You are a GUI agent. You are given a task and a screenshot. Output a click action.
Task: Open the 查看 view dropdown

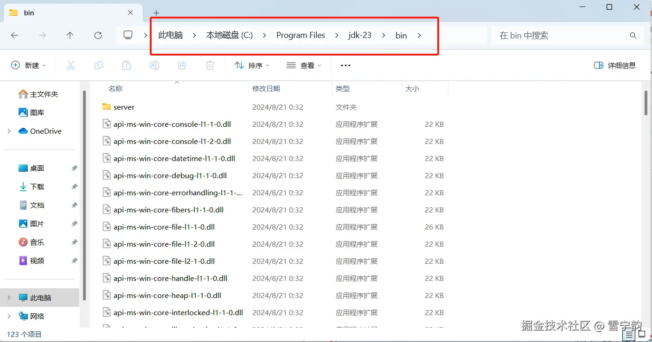[x=304, y=65]
